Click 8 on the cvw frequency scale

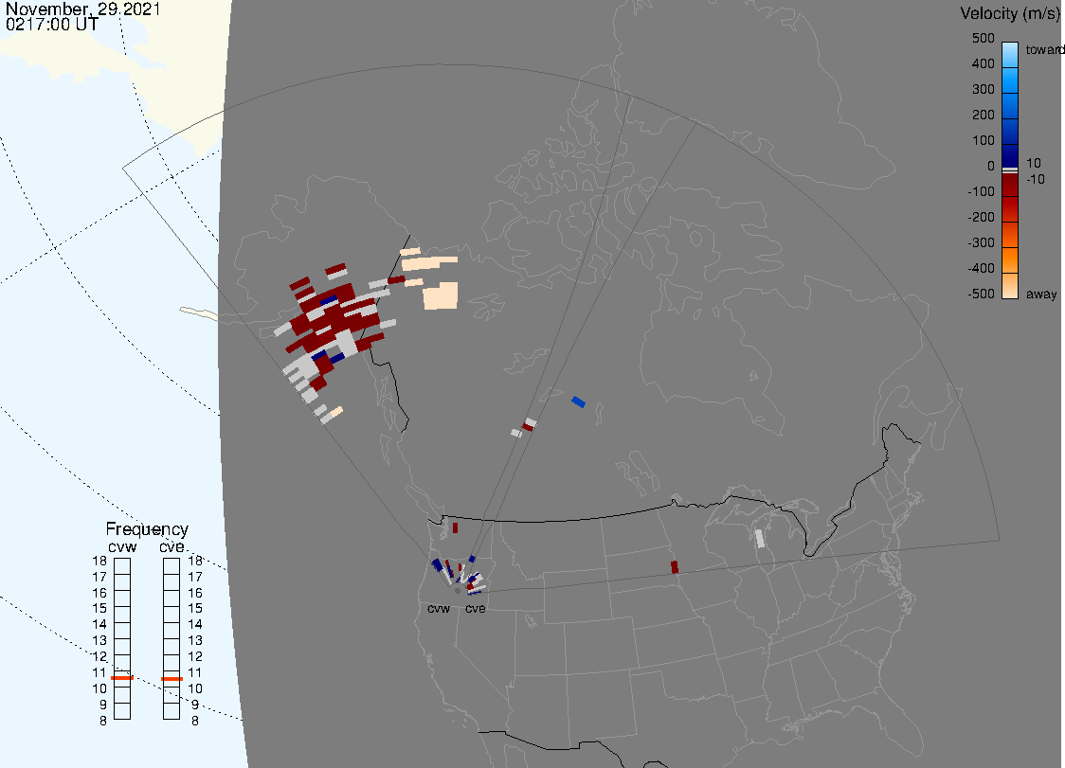tap(103, 722)
